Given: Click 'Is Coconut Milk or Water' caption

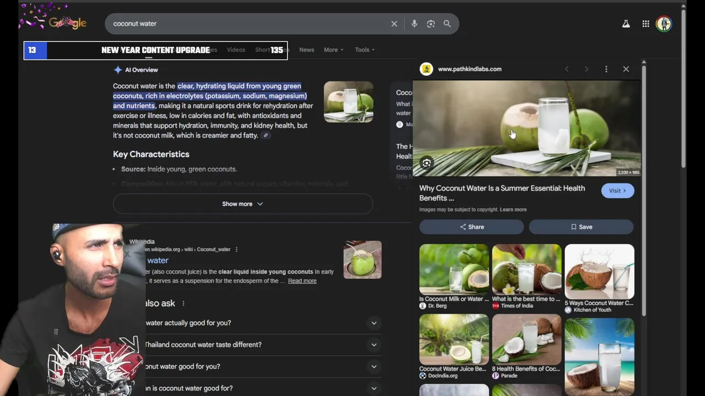Looking at the screenshot, I should coord(454,299).
